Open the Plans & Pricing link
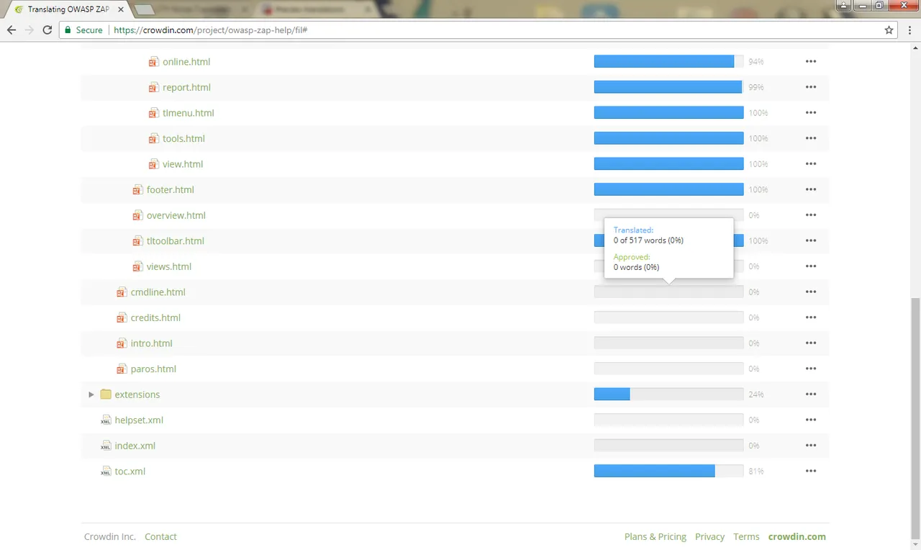Screen dimensions: 921x550 point(655,536)
